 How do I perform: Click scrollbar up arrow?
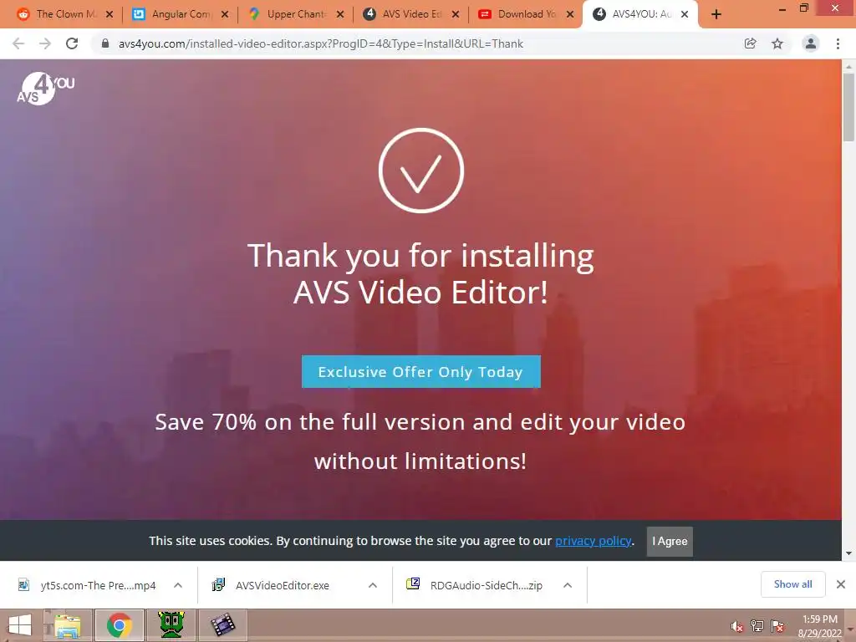[x=848, y=67]
